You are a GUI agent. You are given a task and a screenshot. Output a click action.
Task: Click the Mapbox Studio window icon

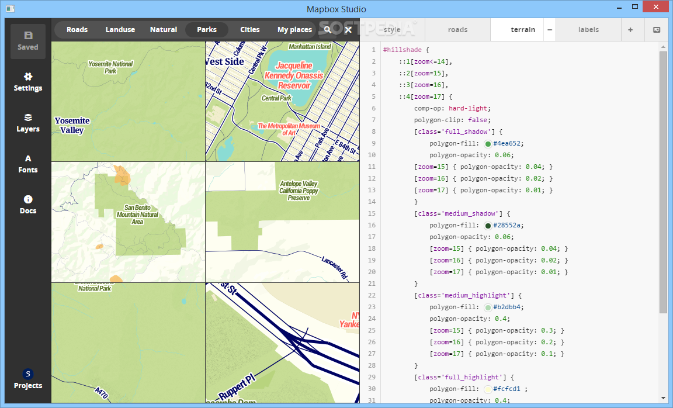(x=11, y=9)
